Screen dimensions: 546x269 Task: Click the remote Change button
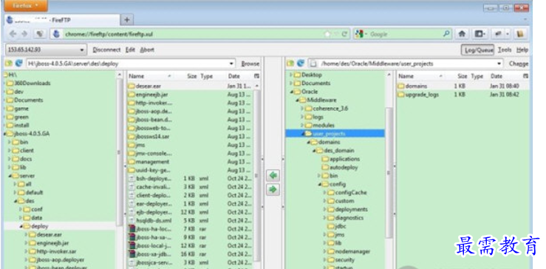coord(519,64)
